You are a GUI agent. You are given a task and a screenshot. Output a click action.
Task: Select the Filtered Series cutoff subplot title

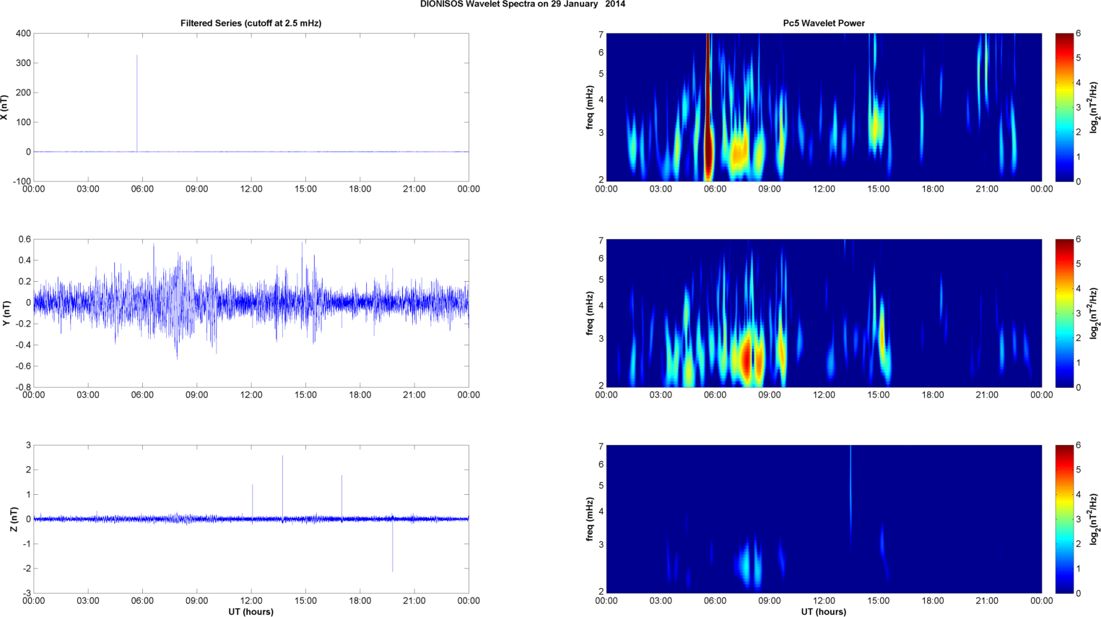[x=251, y=23]
